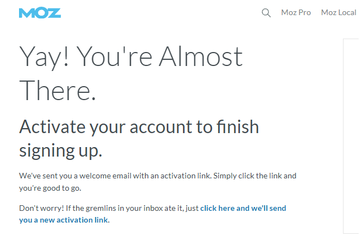Click the word 'Activate' in the subheading

pyautogui.click(x=52, y=126)
